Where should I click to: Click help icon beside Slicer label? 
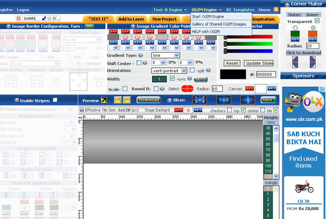point(170,100)
